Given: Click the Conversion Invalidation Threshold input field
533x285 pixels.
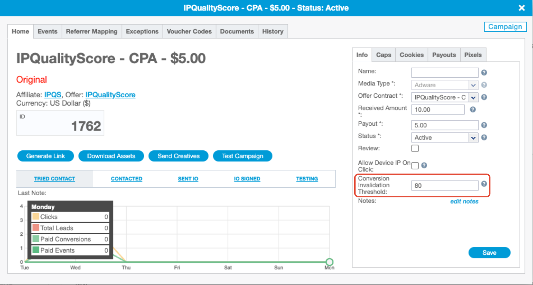Looking at the screenshot, I should [x=444, y=186].
